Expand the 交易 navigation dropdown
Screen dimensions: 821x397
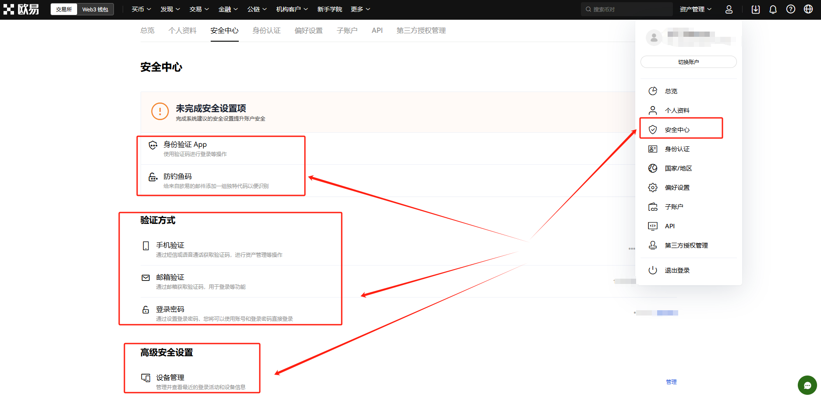pyautogui.click(x=198, y=9)
